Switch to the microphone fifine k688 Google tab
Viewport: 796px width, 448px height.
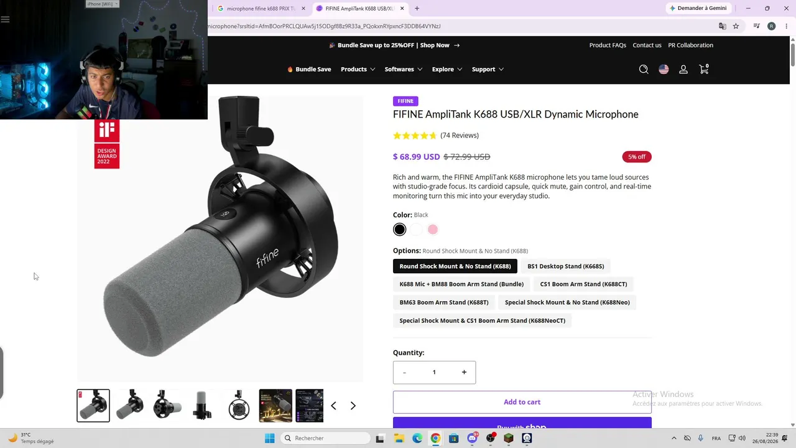pos(261,9)
